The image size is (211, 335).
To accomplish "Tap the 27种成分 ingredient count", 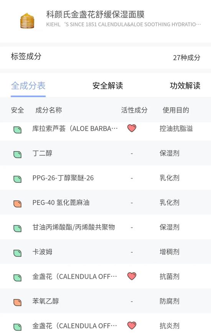I will [x=186, y=57].
